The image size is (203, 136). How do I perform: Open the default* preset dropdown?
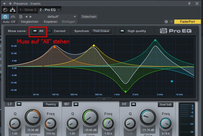55,17
